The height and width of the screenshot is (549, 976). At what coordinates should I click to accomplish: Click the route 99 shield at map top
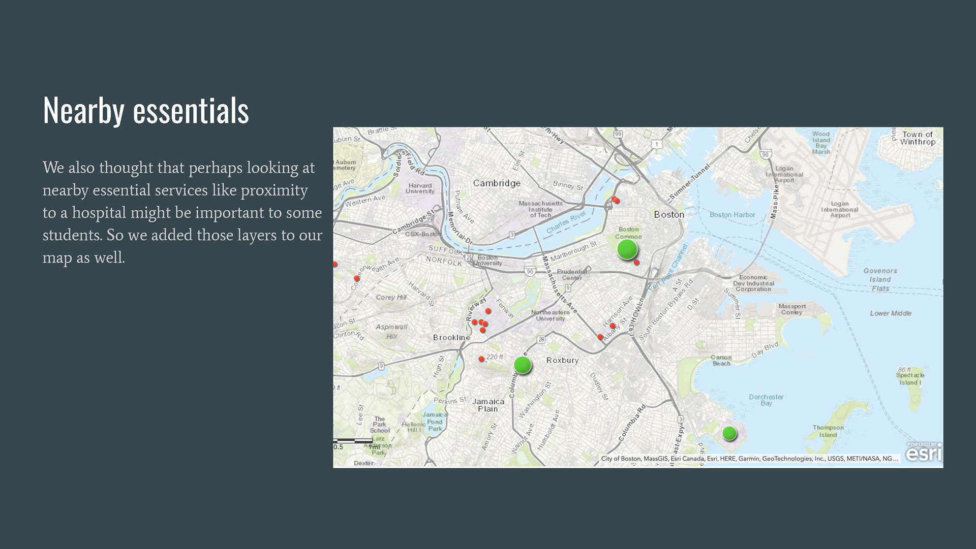coord(618,134)
